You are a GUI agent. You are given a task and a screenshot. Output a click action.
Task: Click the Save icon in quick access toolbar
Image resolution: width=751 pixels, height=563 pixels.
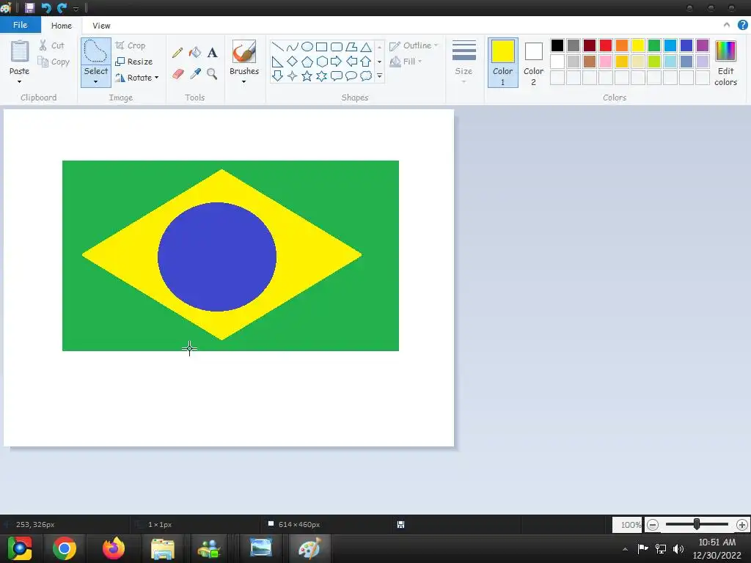pyautogui.click(x=29, y=7)
